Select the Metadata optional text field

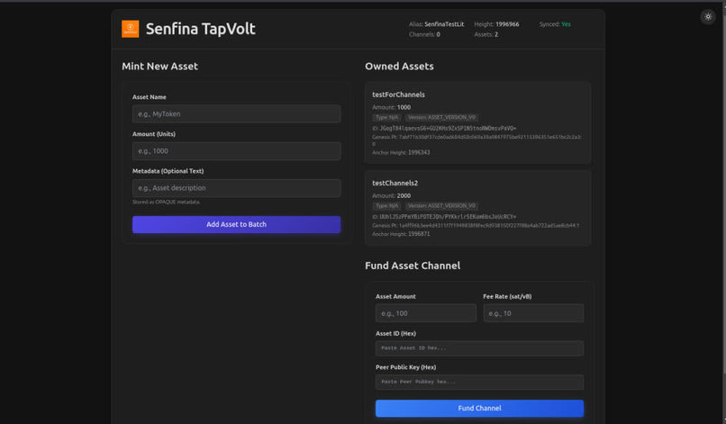point(236,188)
